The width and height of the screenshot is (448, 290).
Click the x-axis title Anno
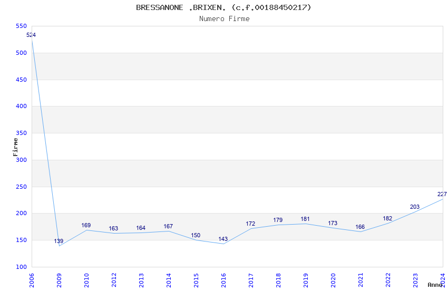click(x=435, y=285)
